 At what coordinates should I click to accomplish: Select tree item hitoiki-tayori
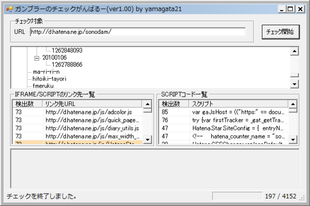coord(50,79)
